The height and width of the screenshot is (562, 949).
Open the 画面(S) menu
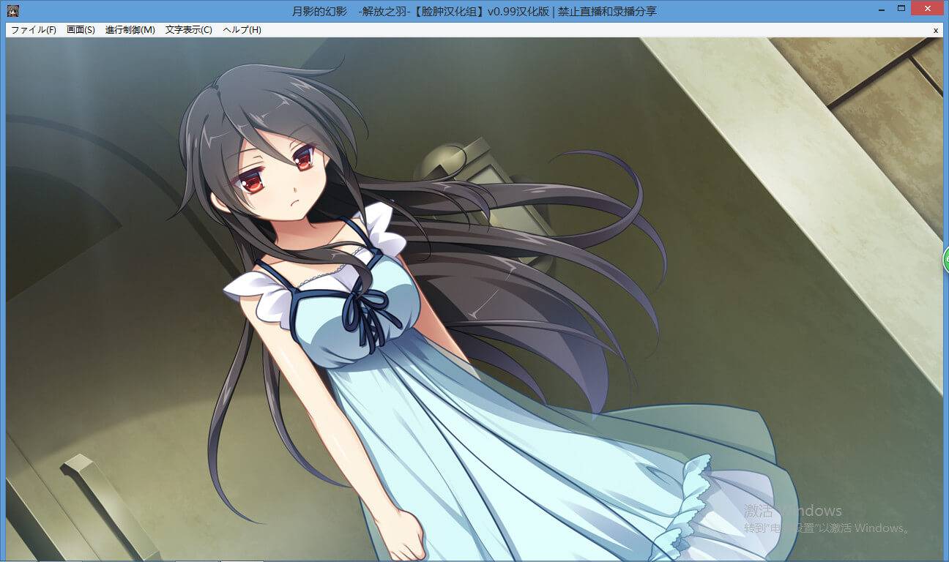[x=81, y=30]
